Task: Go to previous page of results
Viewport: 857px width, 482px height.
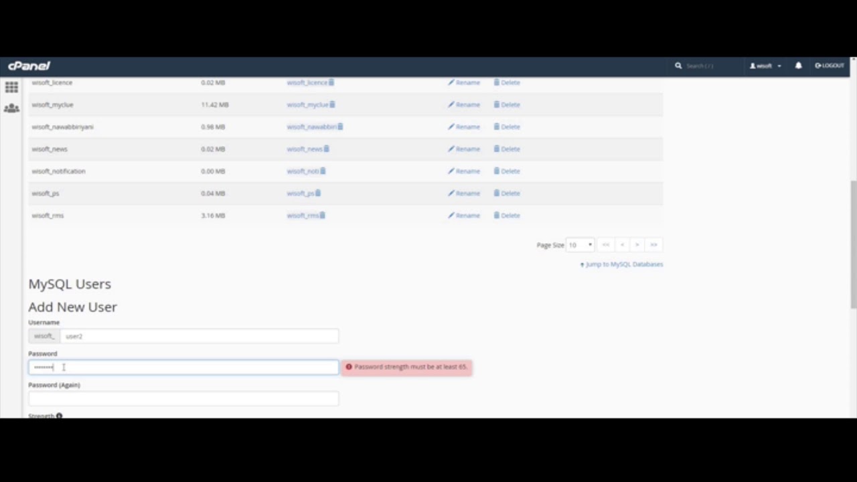Action: [622, 244]
